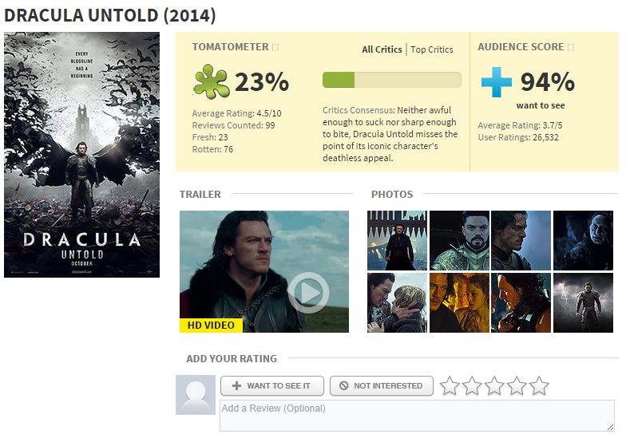Click the green splat Tomatometer icon
This screenshot has height=442, width=626.
pos(211,81)
